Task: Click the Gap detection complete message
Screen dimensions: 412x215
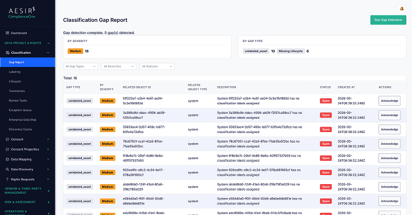Action: (x=99, y=33)
